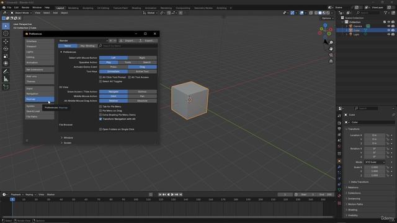The height and width of the screenshot is (223, 397).
Task: Open the Interface preferences section
Action: [40, 42]
